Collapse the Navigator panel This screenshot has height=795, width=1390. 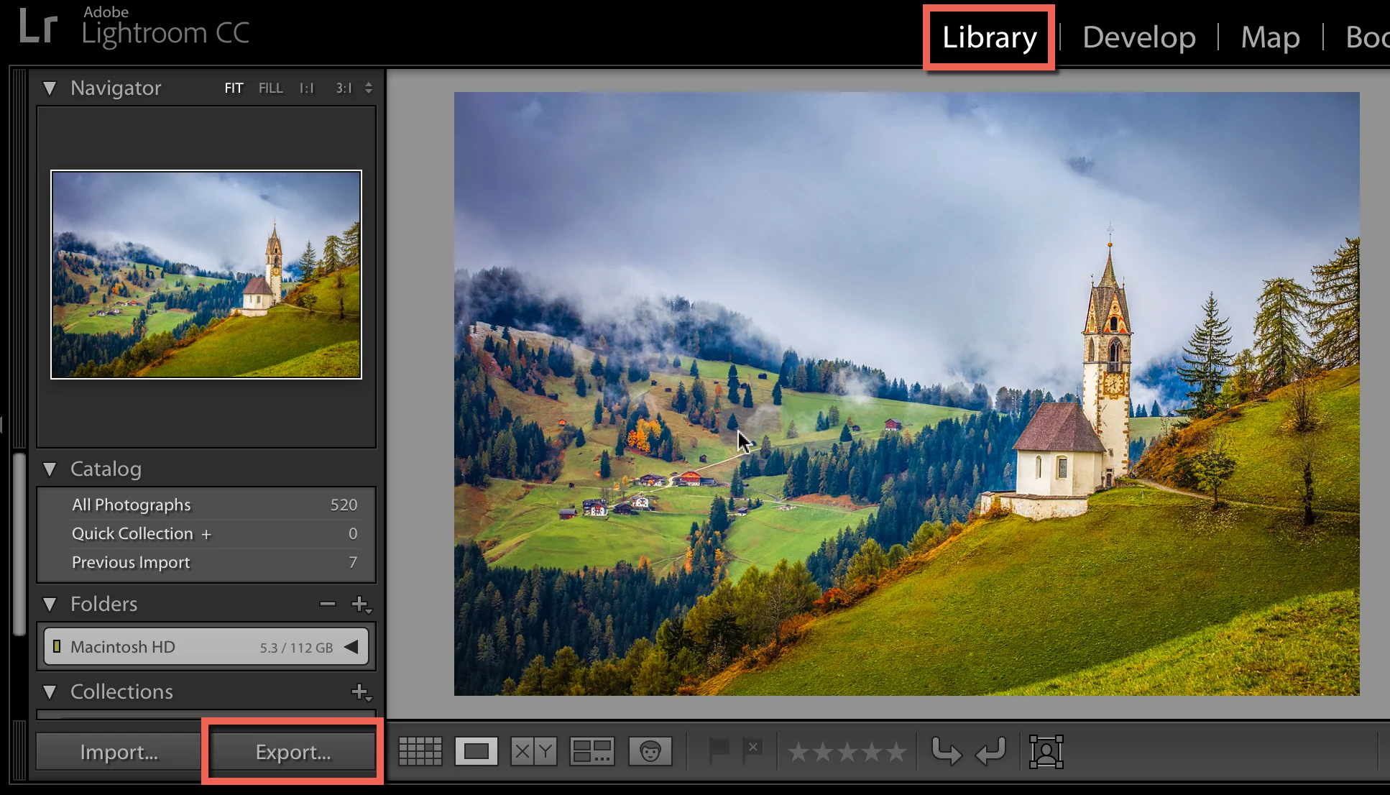click(x=50, y=88)
